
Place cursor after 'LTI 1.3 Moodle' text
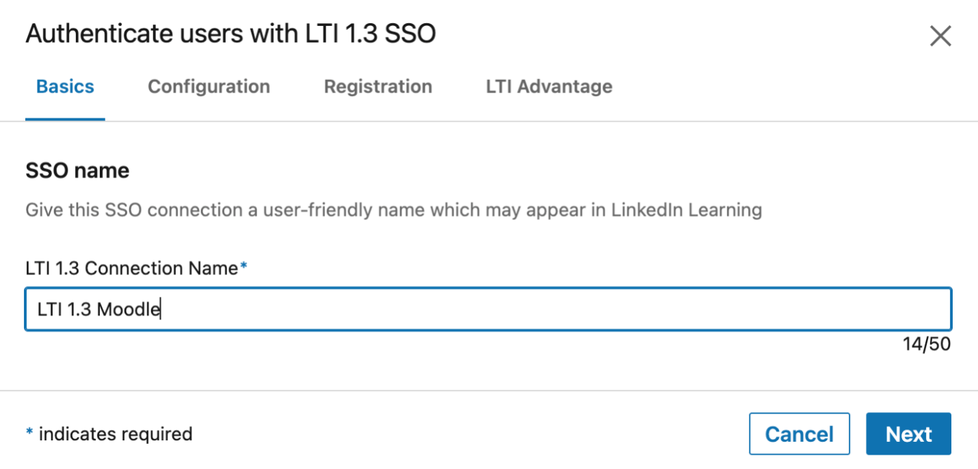coord(159,309)
